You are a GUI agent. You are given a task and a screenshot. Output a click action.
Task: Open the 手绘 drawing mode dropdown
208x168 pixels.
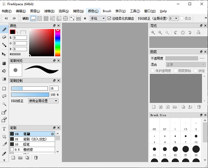pyautogui.click(x=98, y=18)
